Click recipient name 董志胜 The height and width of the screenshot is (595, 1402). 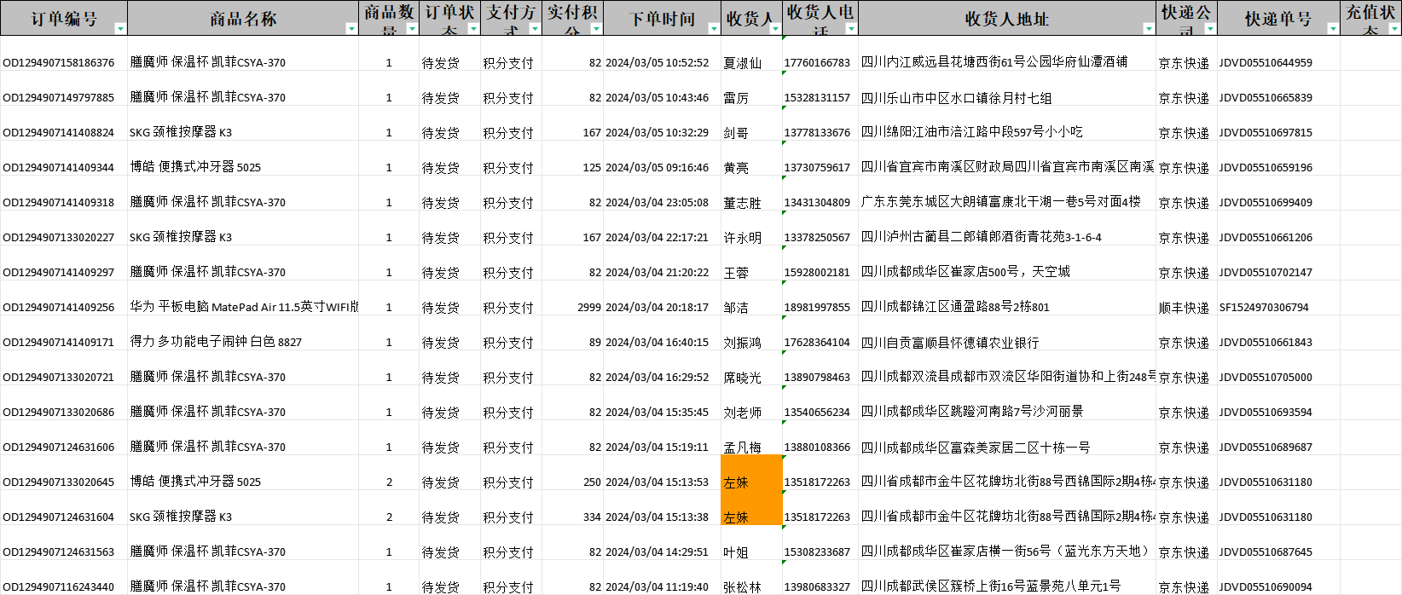click(x=742, y=203)
